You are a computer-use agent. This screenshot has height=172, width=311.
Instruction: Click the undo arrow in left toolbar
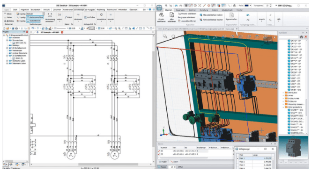pos(33,29)
